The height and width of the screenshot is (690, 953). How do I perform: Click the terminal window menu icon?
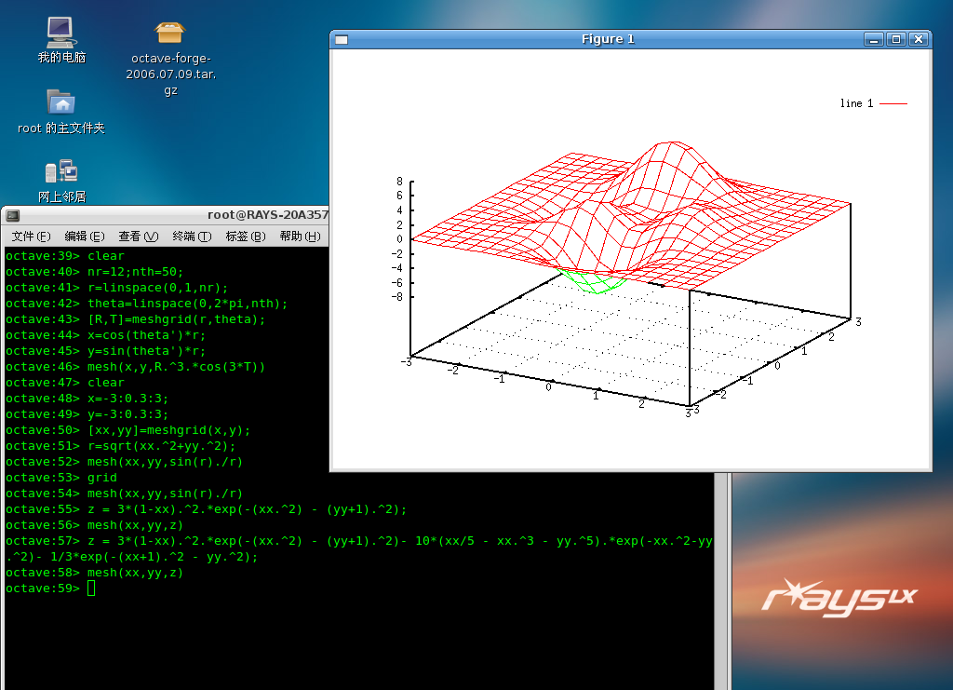(x=13, y=215)
